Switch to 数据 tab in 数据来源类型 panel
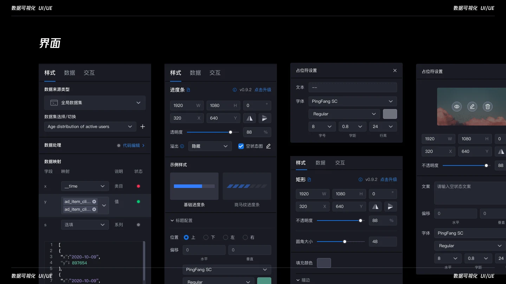 coord(70,73)
